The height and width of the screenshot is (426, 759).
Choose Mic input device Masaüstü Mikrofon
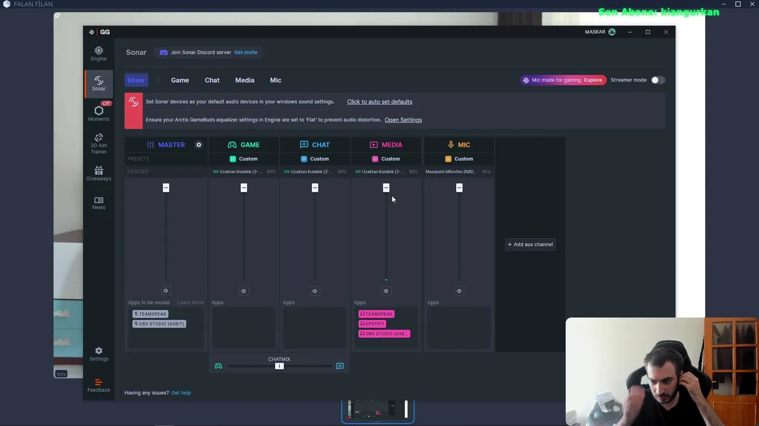click(458, 172)
